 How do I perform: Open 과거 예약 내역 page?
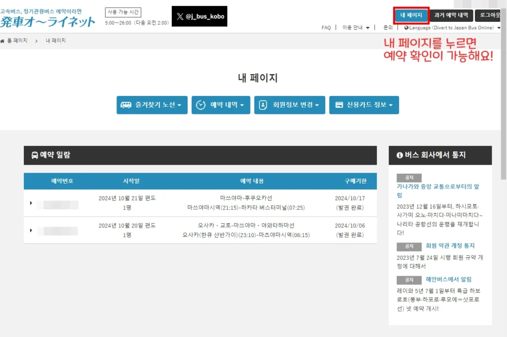pyautogui.click(x=451, y=15)
